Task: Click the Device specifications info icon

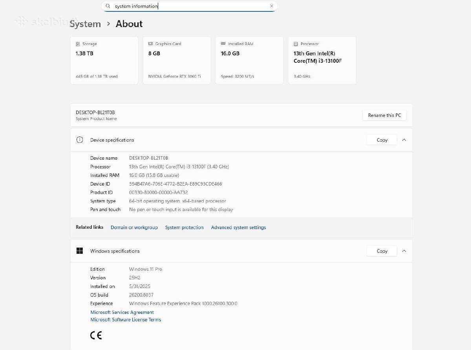Action: coord(80,140)
